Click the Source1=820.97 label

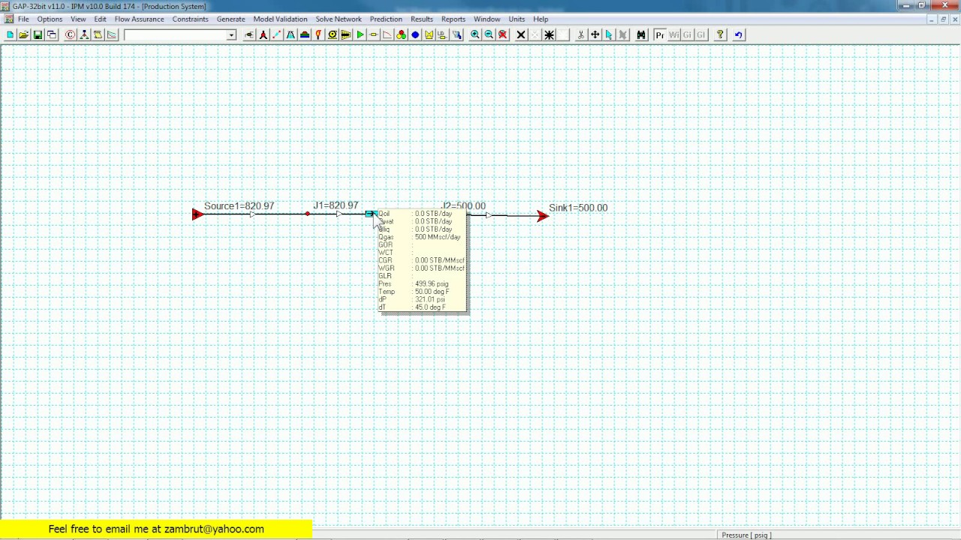239,206
